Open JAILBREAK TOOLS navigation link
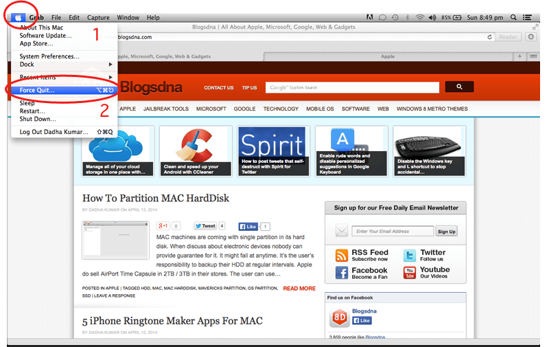549x347 pixels. (165, 109)
